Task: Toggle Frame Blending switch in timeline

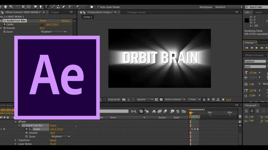Action: pyautogui.click(x=159, y=111)
